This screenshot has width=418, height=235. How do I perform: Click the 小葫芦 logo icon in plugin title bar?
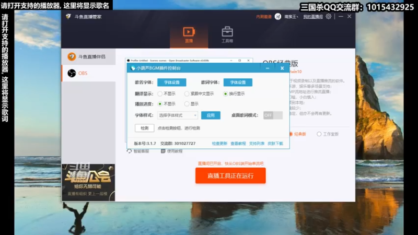[x=133, y=68]
